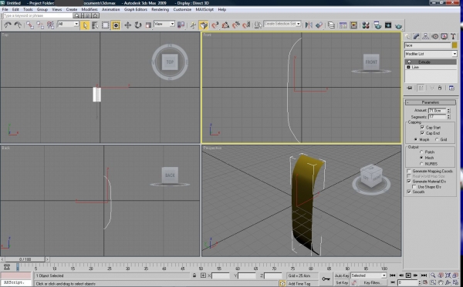Select the Morph capping radio button

pos(416,139)
